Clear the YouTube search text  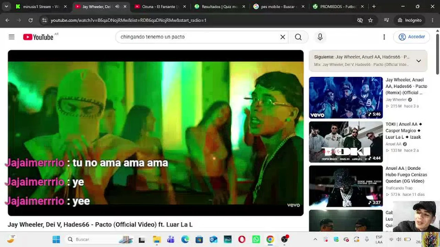click(x=283, y=37)
